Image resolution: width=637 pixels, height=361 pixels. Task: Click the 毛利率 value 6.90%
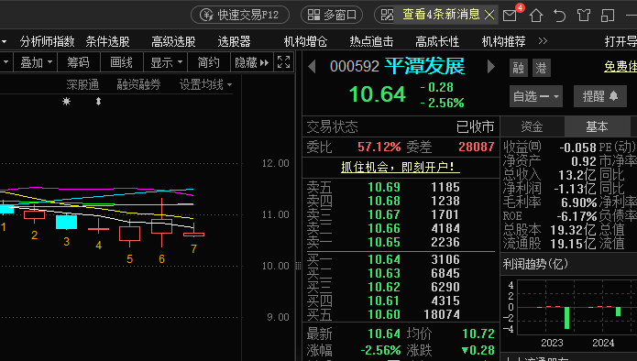(578, 202)
